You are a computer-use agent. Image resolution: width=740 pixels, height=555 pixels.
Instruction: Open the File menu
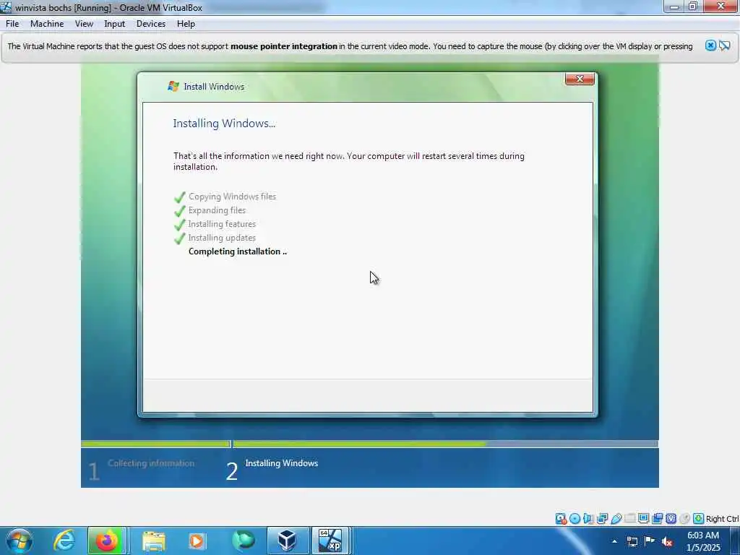click(x=12, y=24)
